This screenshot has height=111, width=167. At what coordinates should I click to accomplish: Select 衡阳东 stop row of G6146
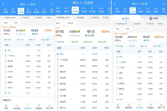click(140, 89)
